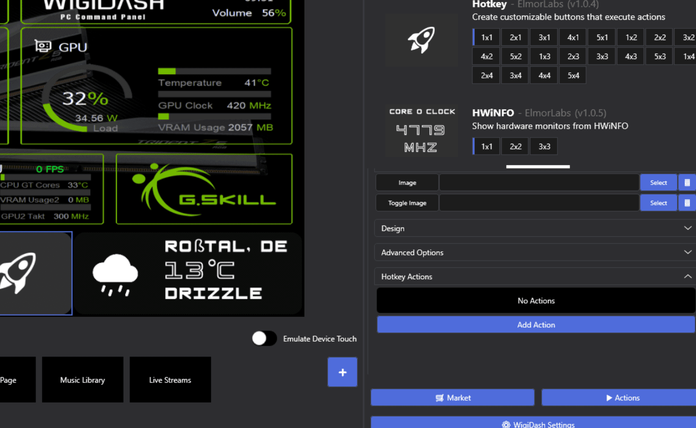
Task: Choose Hotkey widget size 4x4
Action: [x=544, y=75]
